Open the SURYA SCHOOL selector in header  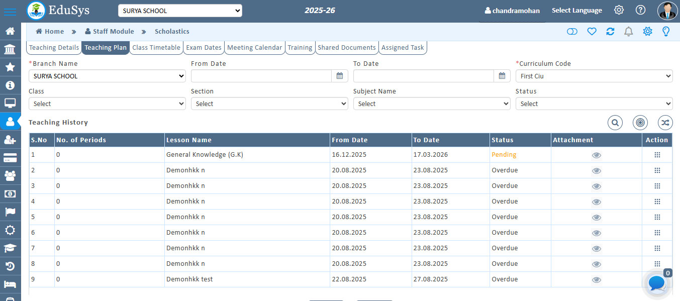point(180,11)
